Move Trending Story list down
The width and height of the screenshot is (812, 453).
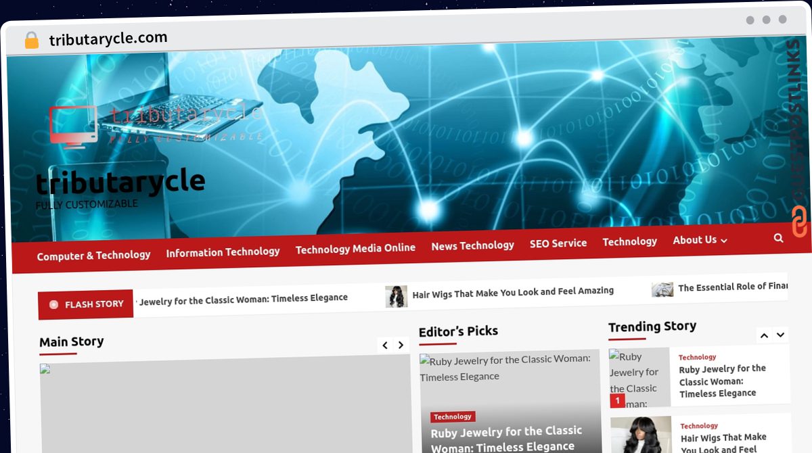click(x=780, y=335)
